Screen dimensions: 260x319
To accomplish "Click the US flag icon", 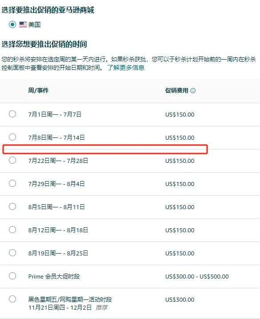I will point(23,24).
